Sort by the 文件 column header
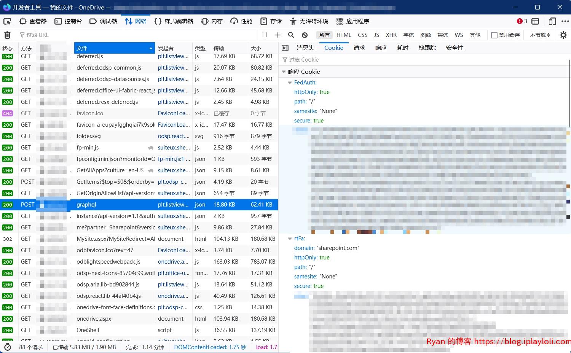This screenshot has height=353, width=571. point(114,48)
